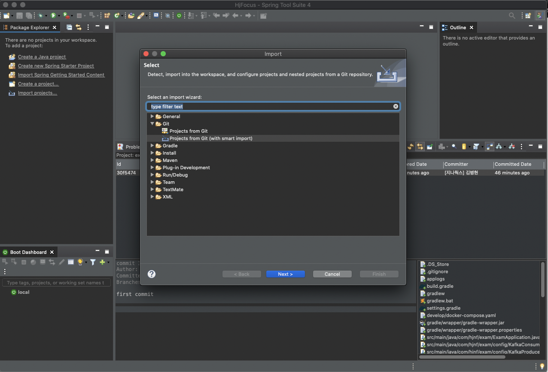Click Collapse All icon in Package Explorer
The width and height of the screenshot is (548, 372).
pos(69,27)
